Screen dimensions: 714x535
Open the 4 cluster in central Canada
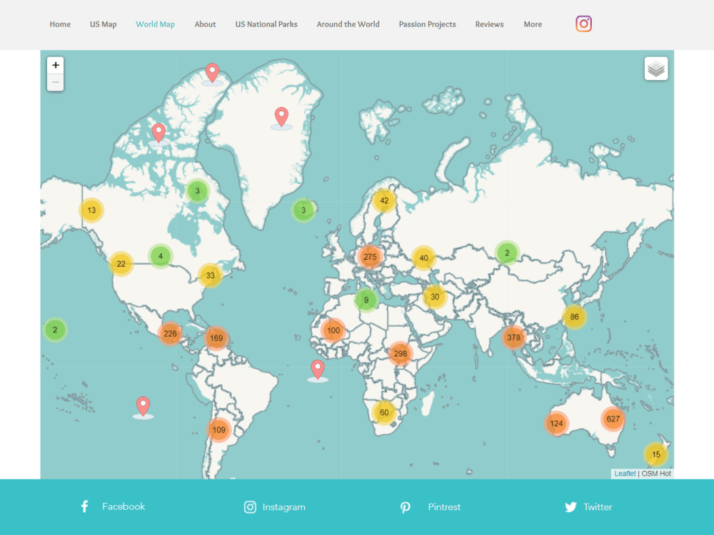tap(160, 256)
